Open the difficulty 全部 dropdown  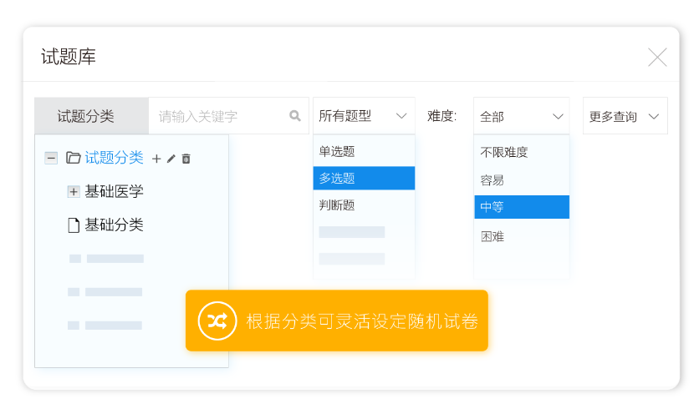(x=521, y=116)
